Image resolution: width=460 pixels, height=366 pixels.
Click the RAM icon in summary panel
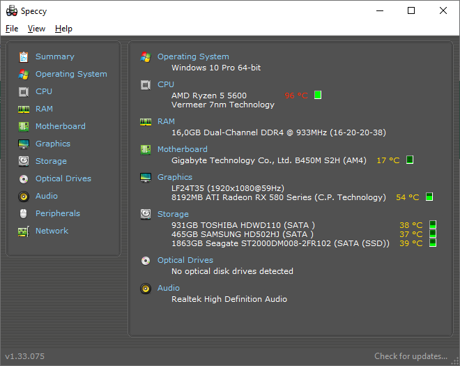point(146,122)
